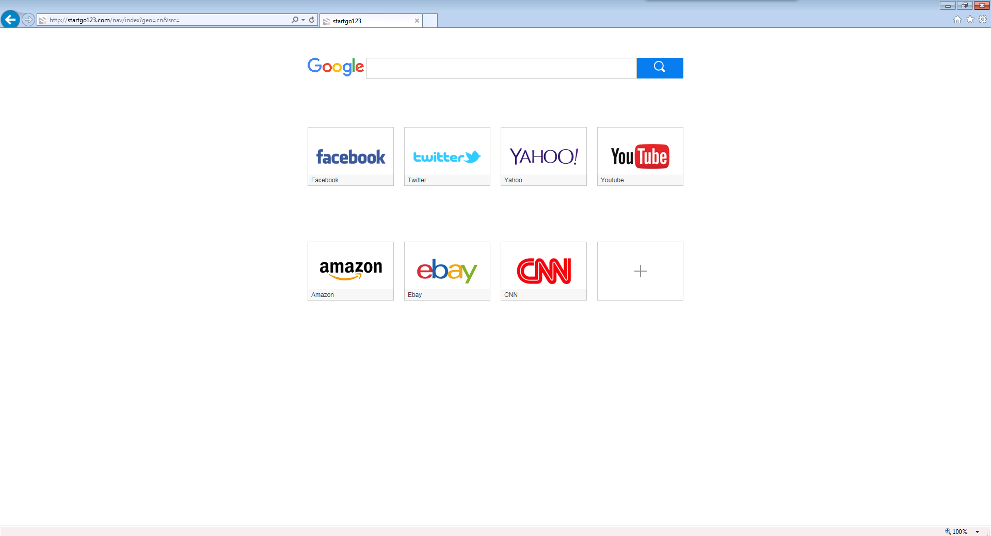Click the blue search button

(x=660, y=68)
